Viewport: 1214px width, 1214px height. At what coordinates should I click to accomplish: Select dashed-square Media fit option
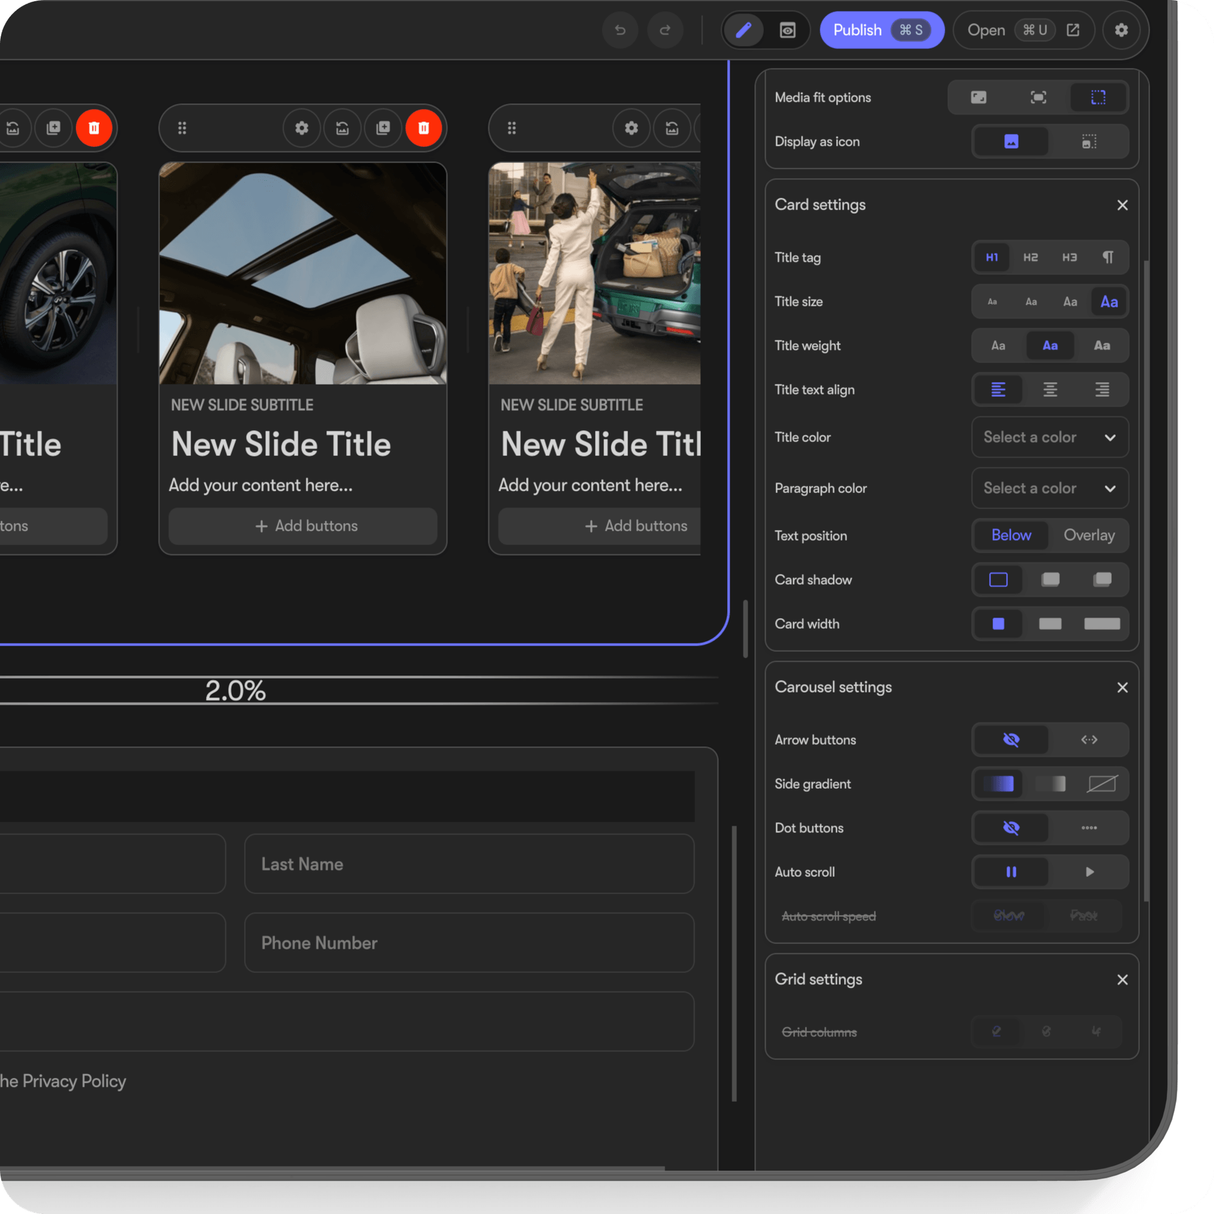(x=1098, y=97)
